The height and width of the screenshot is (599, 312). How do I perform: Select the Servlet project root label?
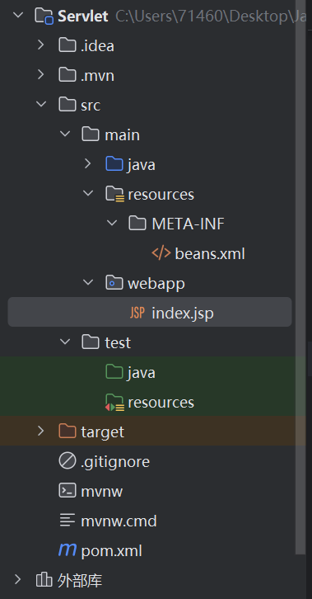pyautogui.click(x=83, y=16)
